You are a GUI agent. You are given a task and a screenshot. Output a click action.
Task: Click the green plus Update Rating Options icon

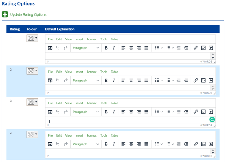pos(5,14)
